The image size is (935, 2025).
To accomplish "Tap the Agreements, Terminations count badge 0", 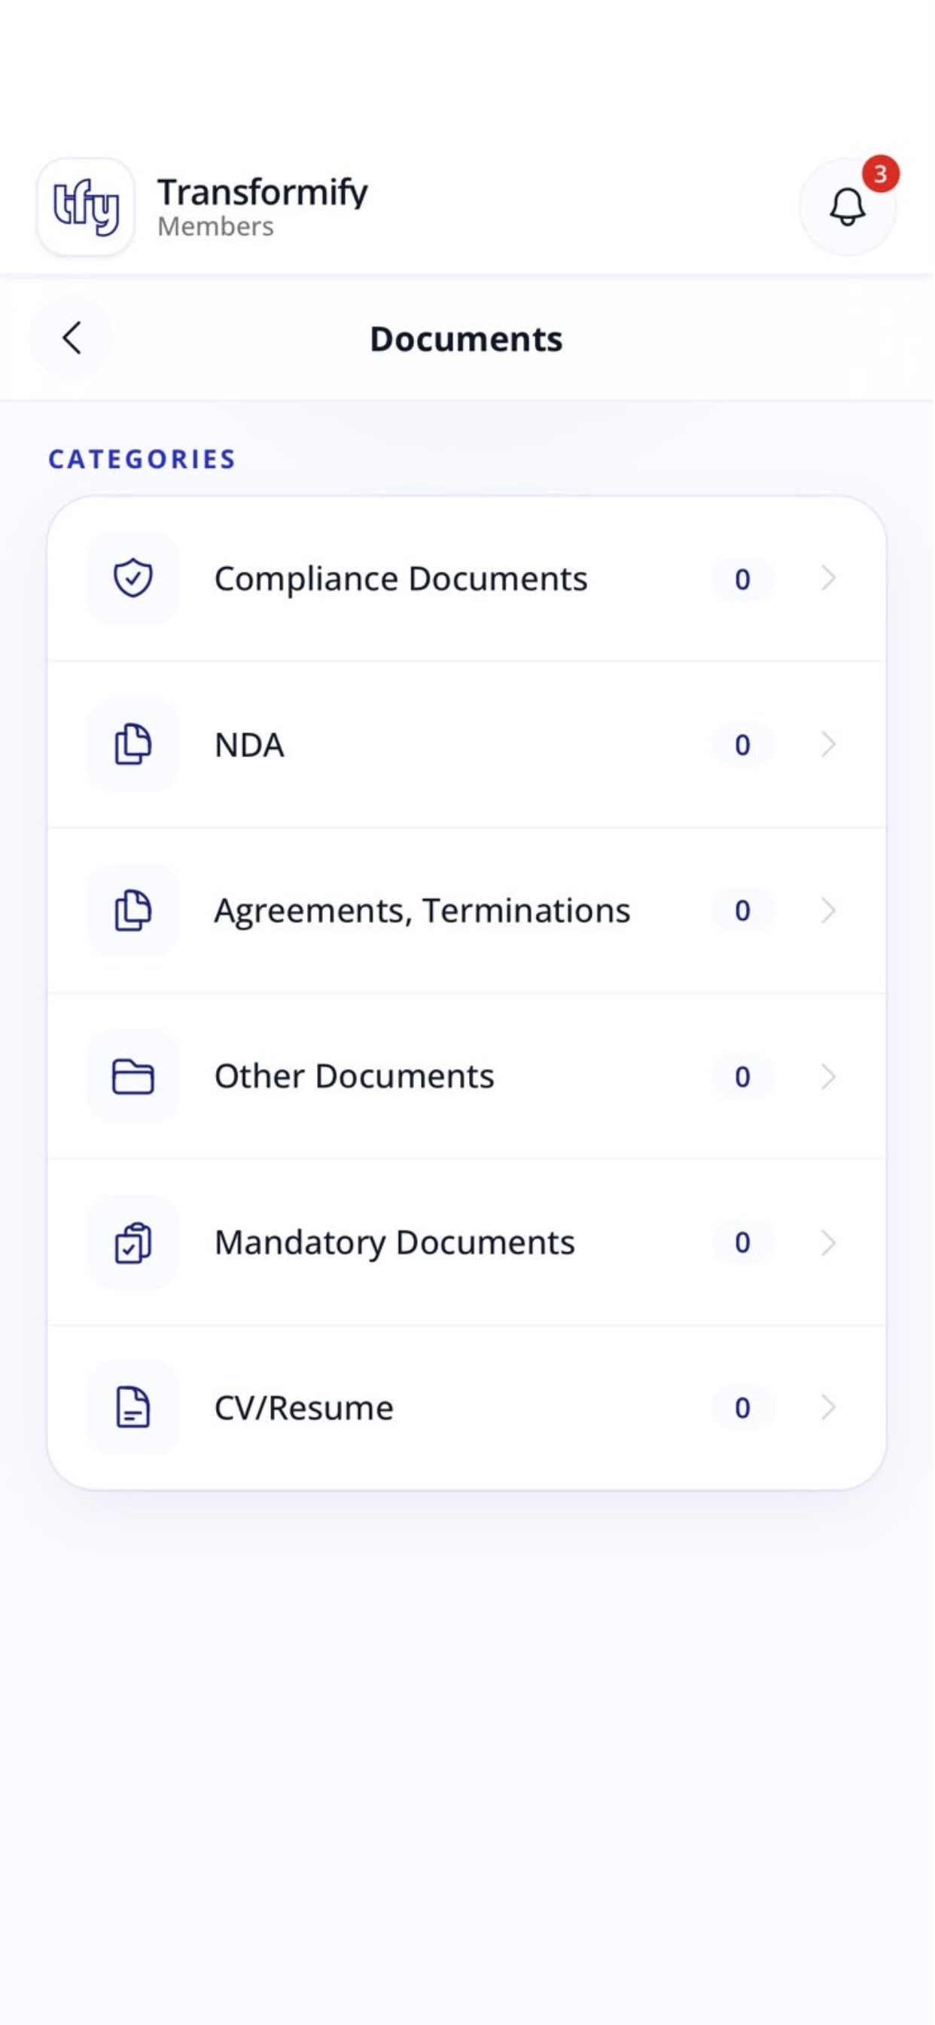I will pyautogui.click(x=742, y=911).
